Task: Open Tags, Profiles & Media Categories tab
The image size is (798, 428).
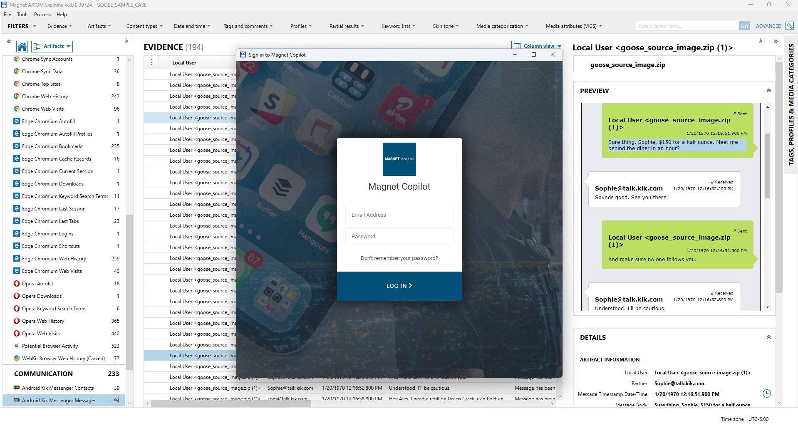Action: pos(791,104)
